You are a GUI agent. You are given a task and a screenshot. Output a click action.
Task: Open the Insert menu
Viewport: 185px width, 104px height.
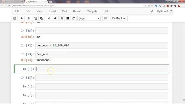(x=52, y=11)
